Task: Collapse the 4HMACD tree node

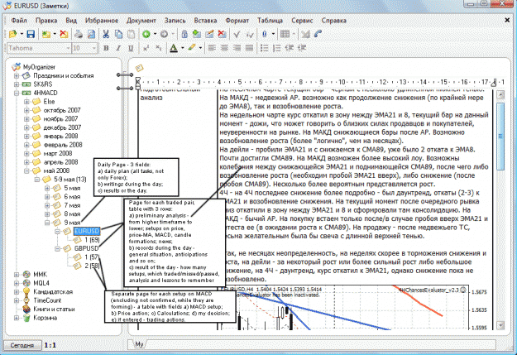Action: click(x=17, y=93)
